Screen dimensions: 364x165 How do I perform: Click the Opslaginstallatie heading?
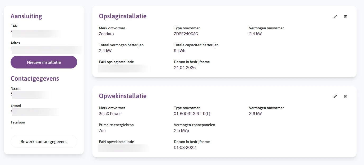click(x=123, y=16)
